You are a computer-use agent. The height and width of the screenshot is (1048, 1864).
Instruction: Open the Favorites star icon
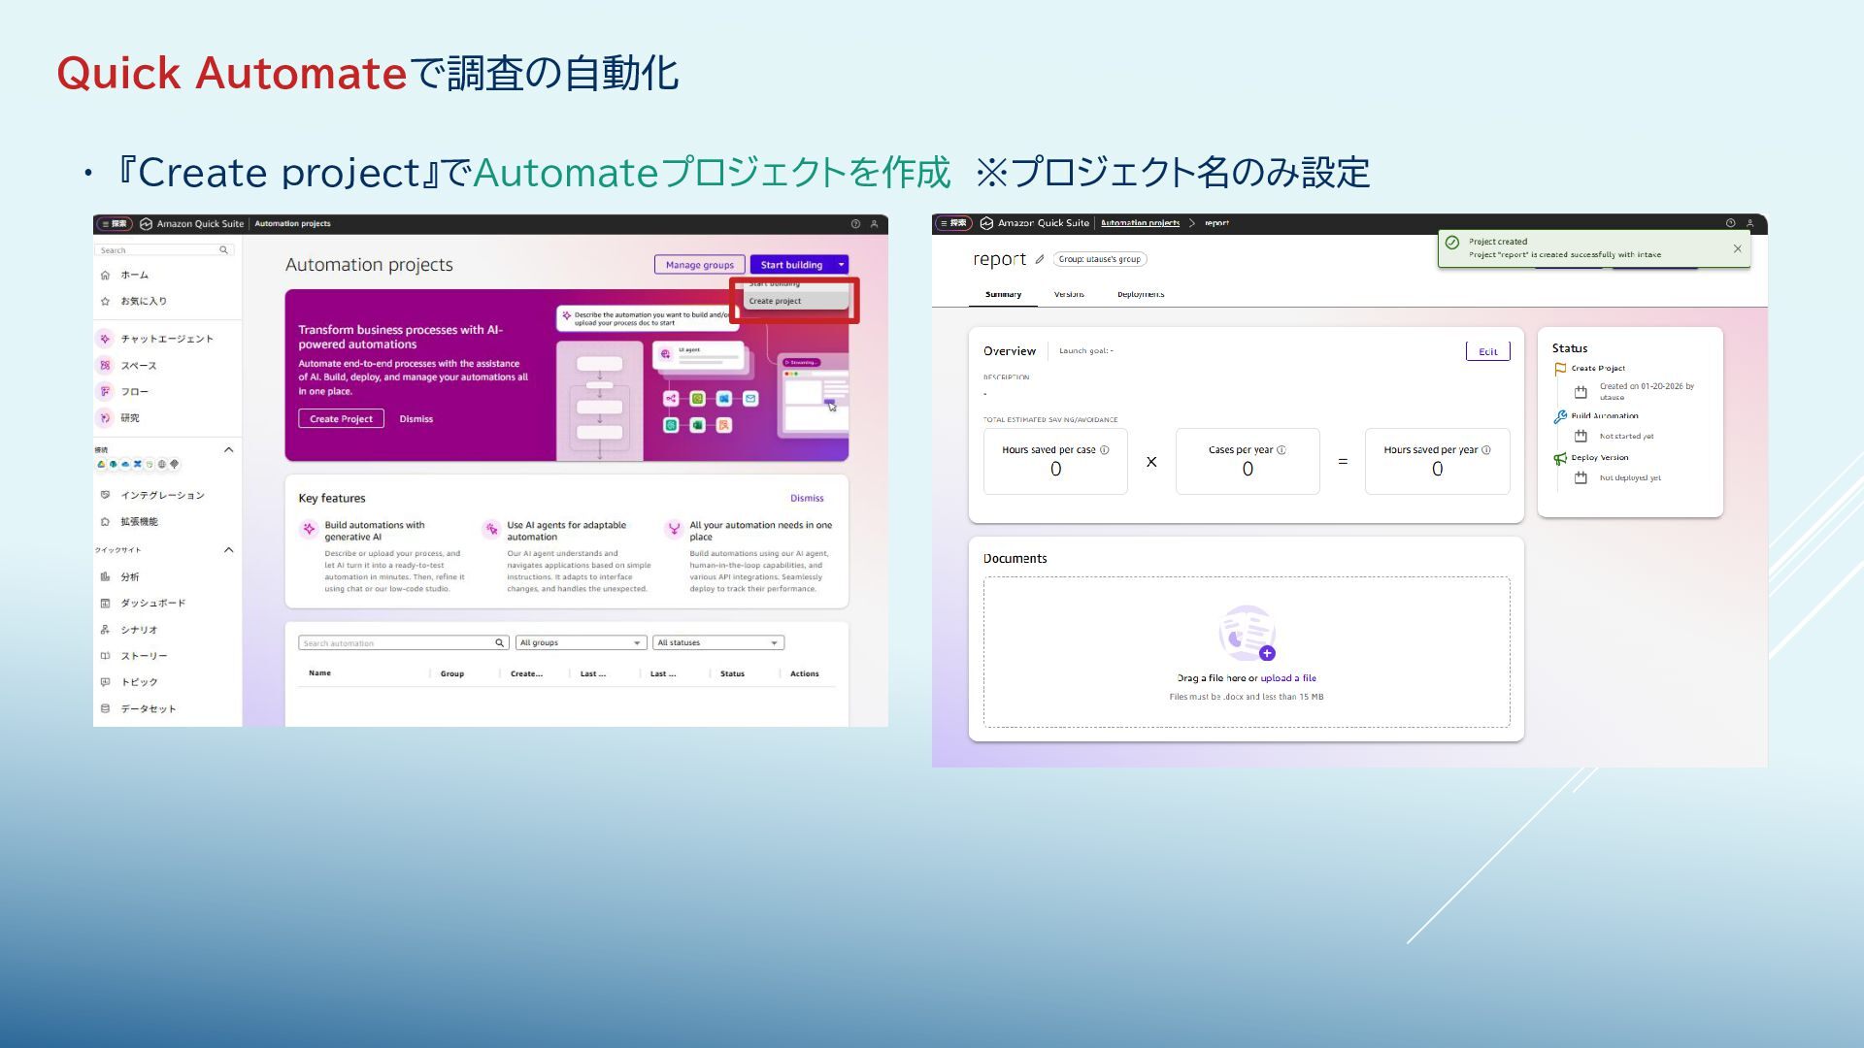pyautogui.click(x=105, y=301)
